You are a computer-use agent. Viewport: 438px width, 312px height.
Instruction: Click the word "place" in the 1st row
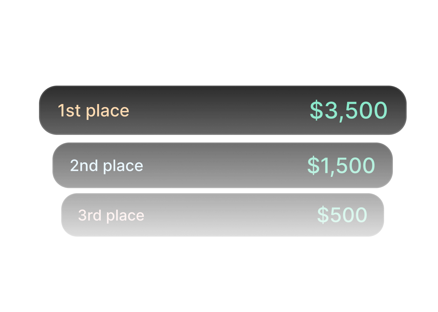point(108,111)
